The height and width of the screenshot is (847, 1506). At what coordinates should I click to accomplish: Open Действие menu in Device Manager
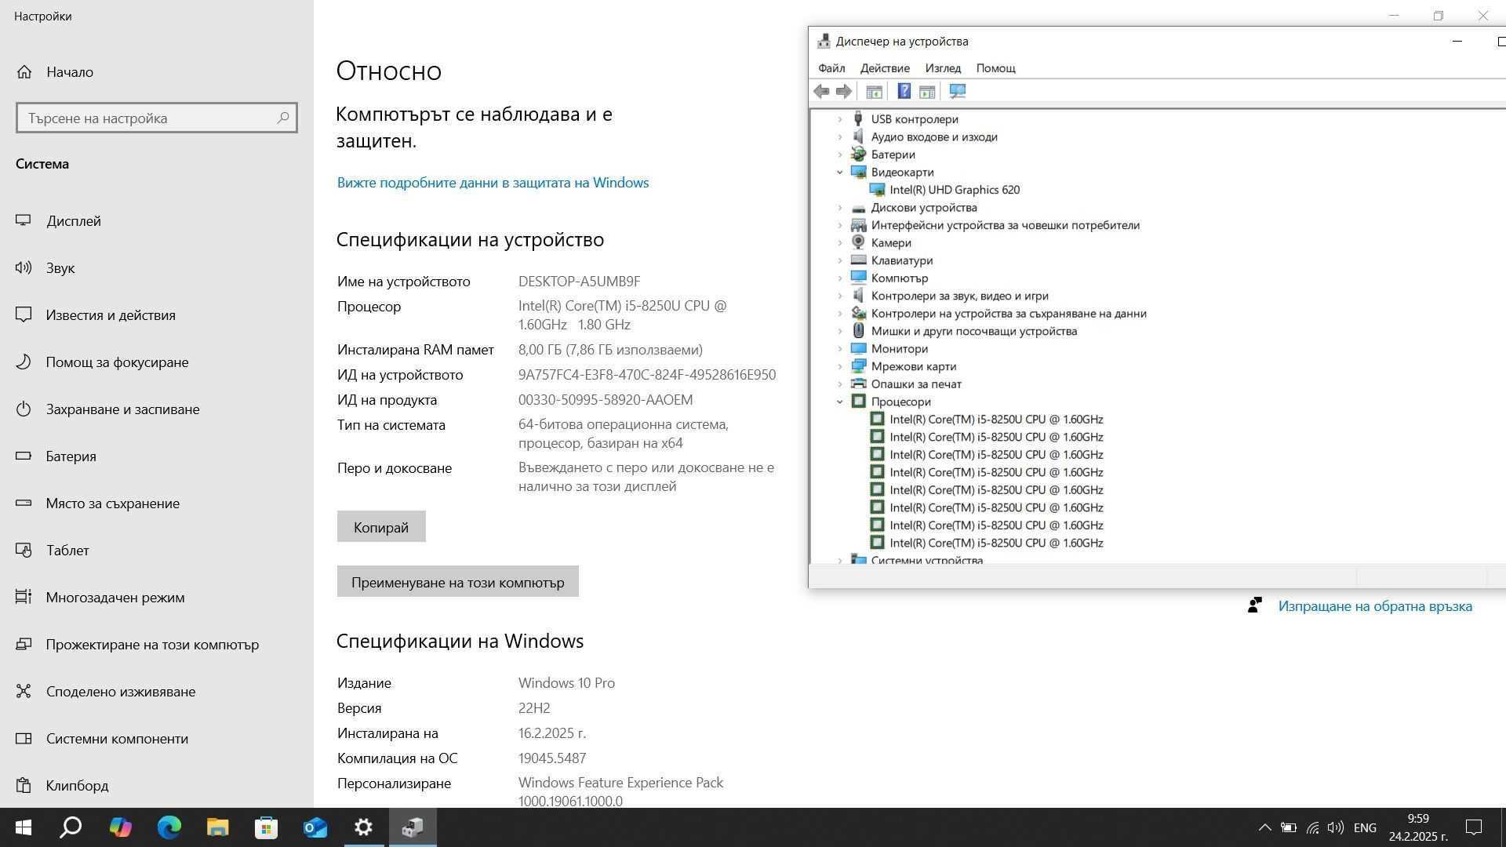tap(885, 68)
